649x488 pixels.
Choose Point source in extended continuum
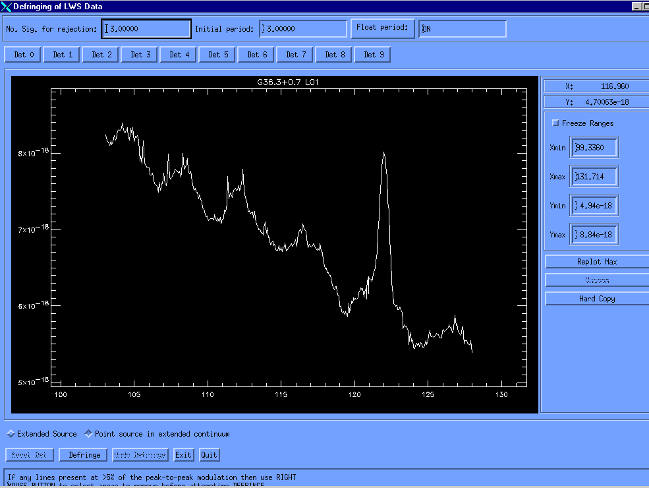[88, 434]
